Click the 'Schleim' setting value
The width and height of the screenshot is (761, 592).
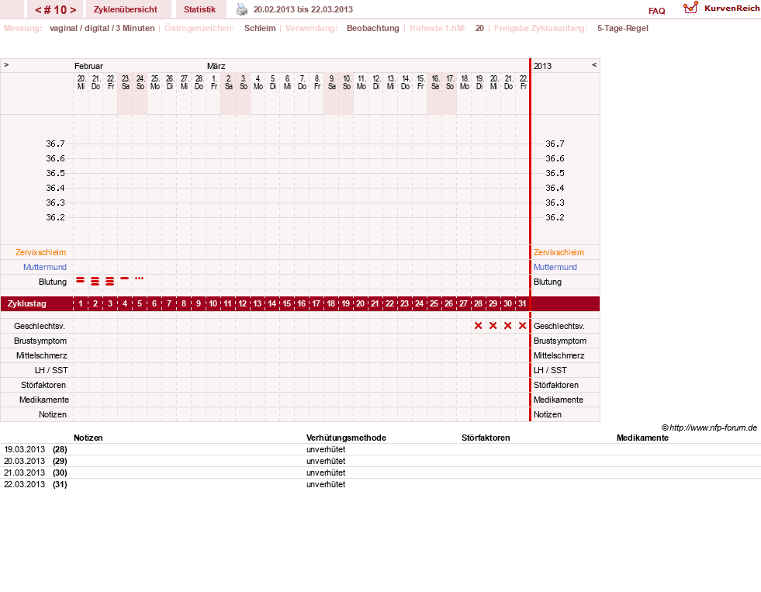pyautogui.click(x=260, y=28)
